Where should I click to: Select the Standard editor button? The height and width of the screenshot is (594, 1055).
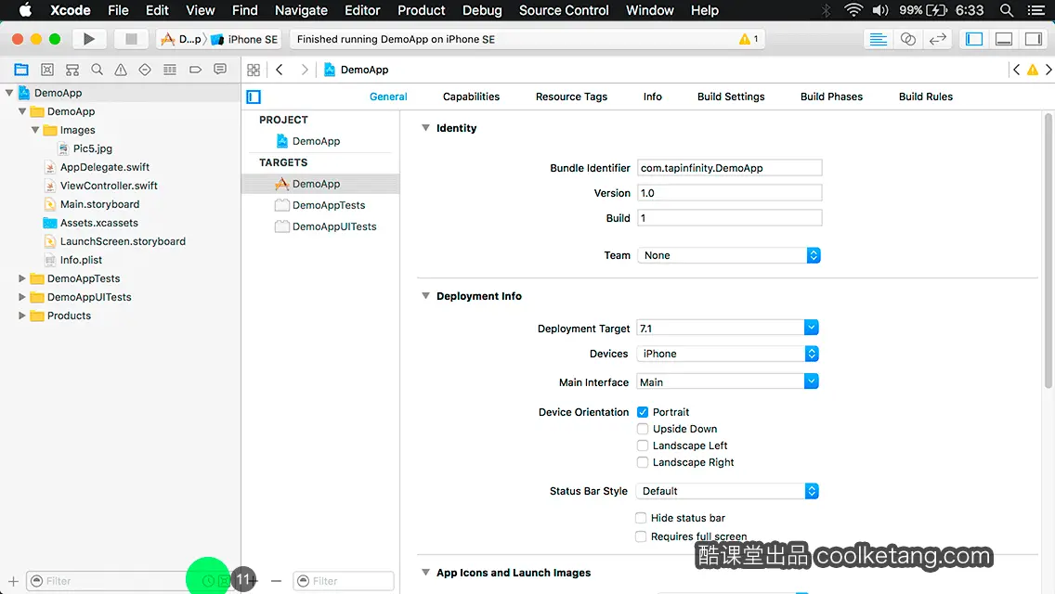pyautogui.click(x=878, y=39)
